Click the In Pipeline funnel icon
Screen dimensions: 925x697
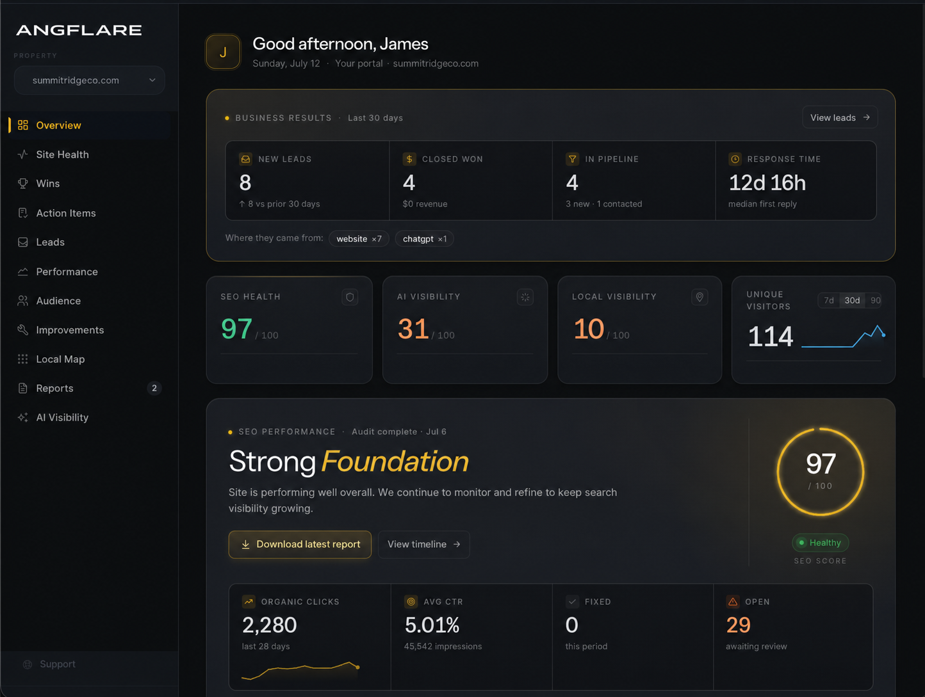tap(573, 159)
